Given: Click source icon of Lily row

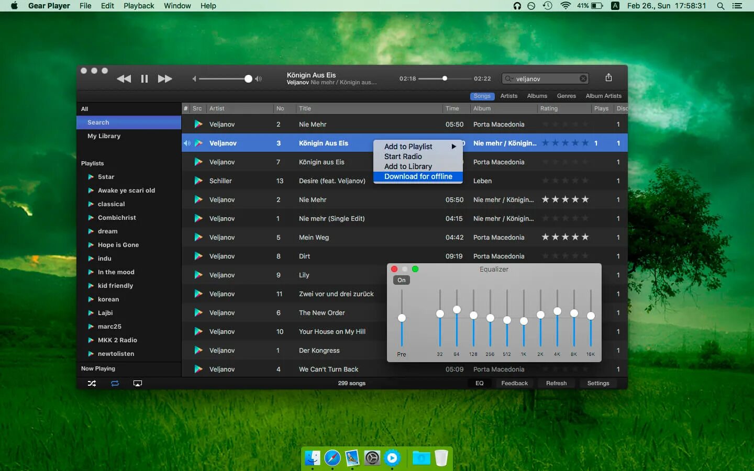Looking at the screenshot, I should [x=198, y=275].
